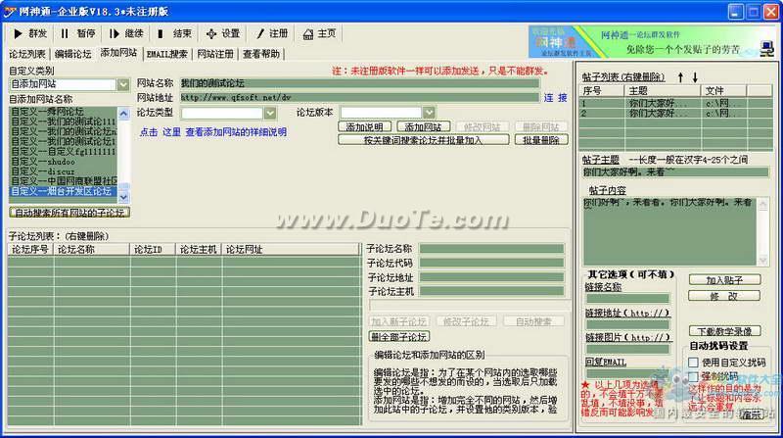Stop posting with 结束 toolbar button
Screen dimensions: 783x438
(174, 33)
